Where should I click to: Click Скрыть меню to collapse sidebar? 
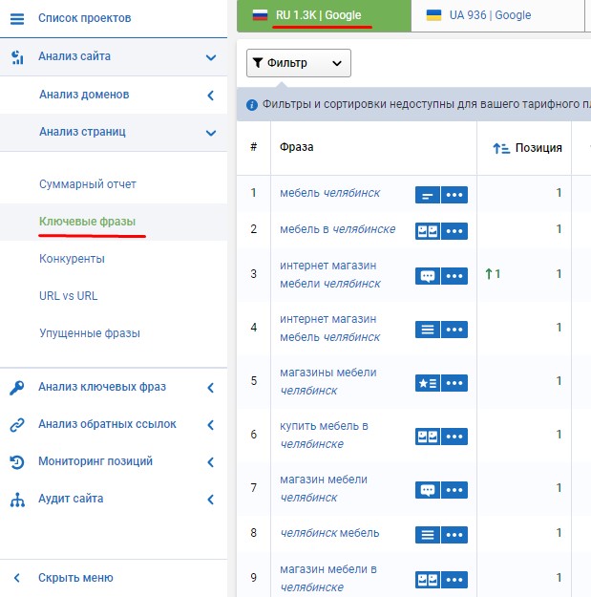tap(75, 578)
